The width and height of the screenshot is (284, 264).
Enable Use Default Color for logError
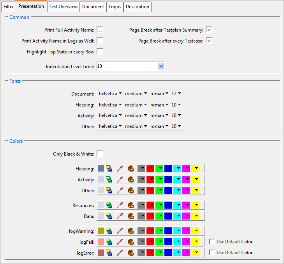click(x=212, y=253)
